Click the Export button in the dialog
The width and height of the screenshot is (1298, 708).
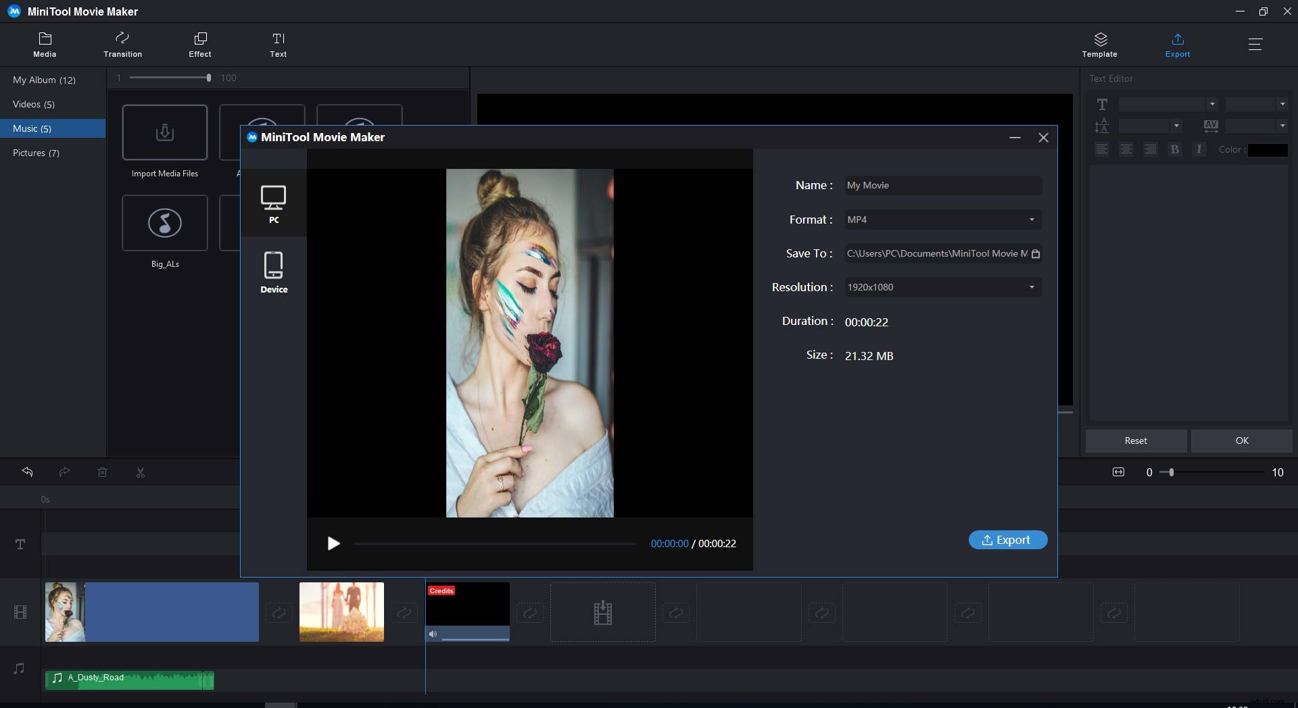(1007, 540)
